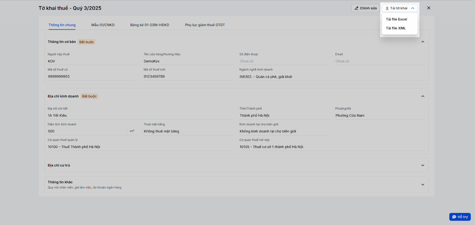
Task: Click the Diện tích kinh doanh field
Action: 87,131
